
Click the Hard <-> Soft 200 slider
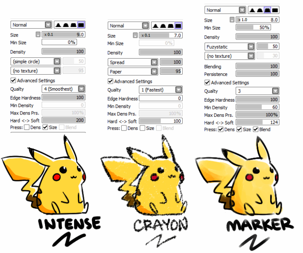64,120
